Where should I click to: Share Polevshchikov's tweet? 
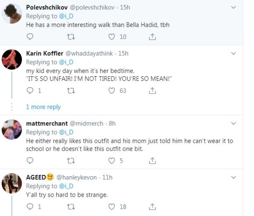point(153,37)
